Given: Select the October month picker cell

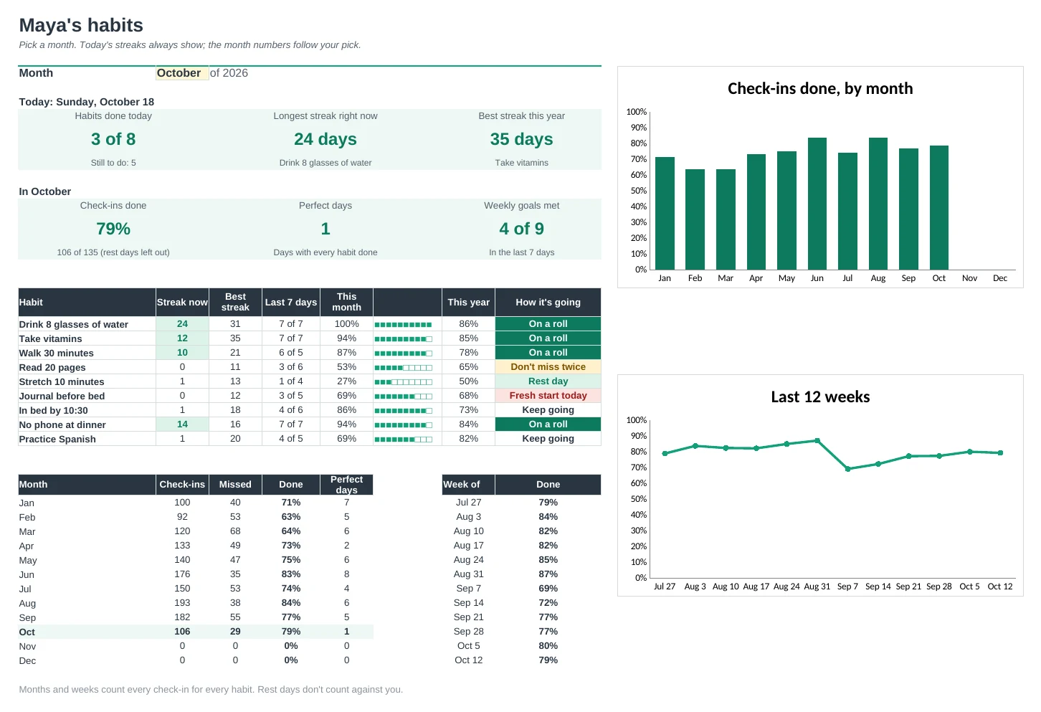Looking at the screenshot, I should pos(182,73).
